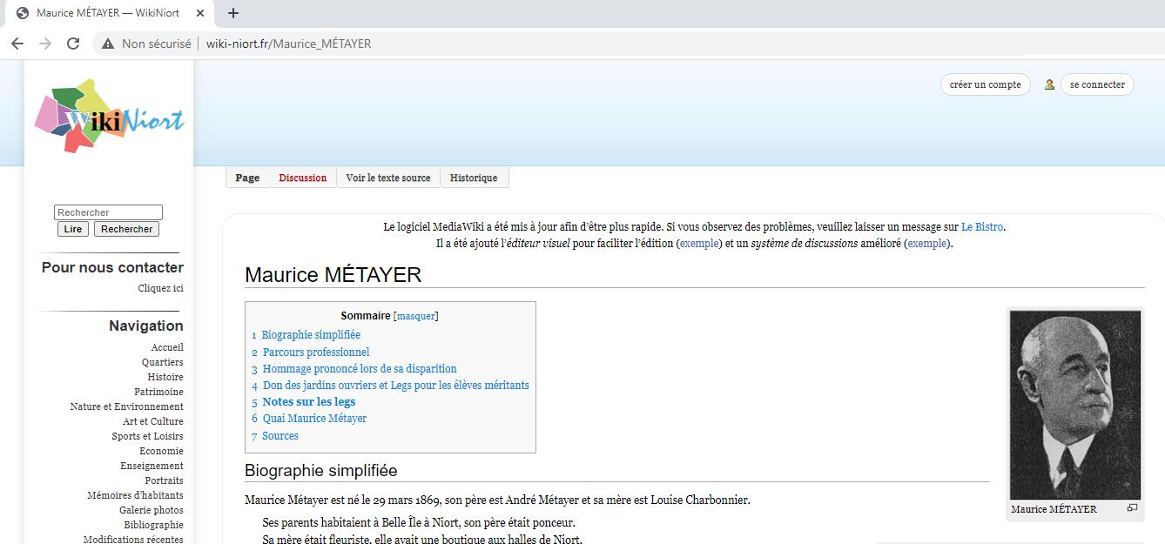This screenshot has width=1165, height=544.
Task: Click the not-secure warning triangle icon
Action: coord(108,44)
